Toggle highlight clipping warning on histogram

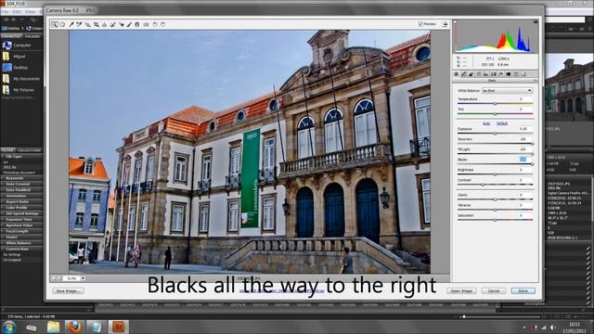(536, 22)
